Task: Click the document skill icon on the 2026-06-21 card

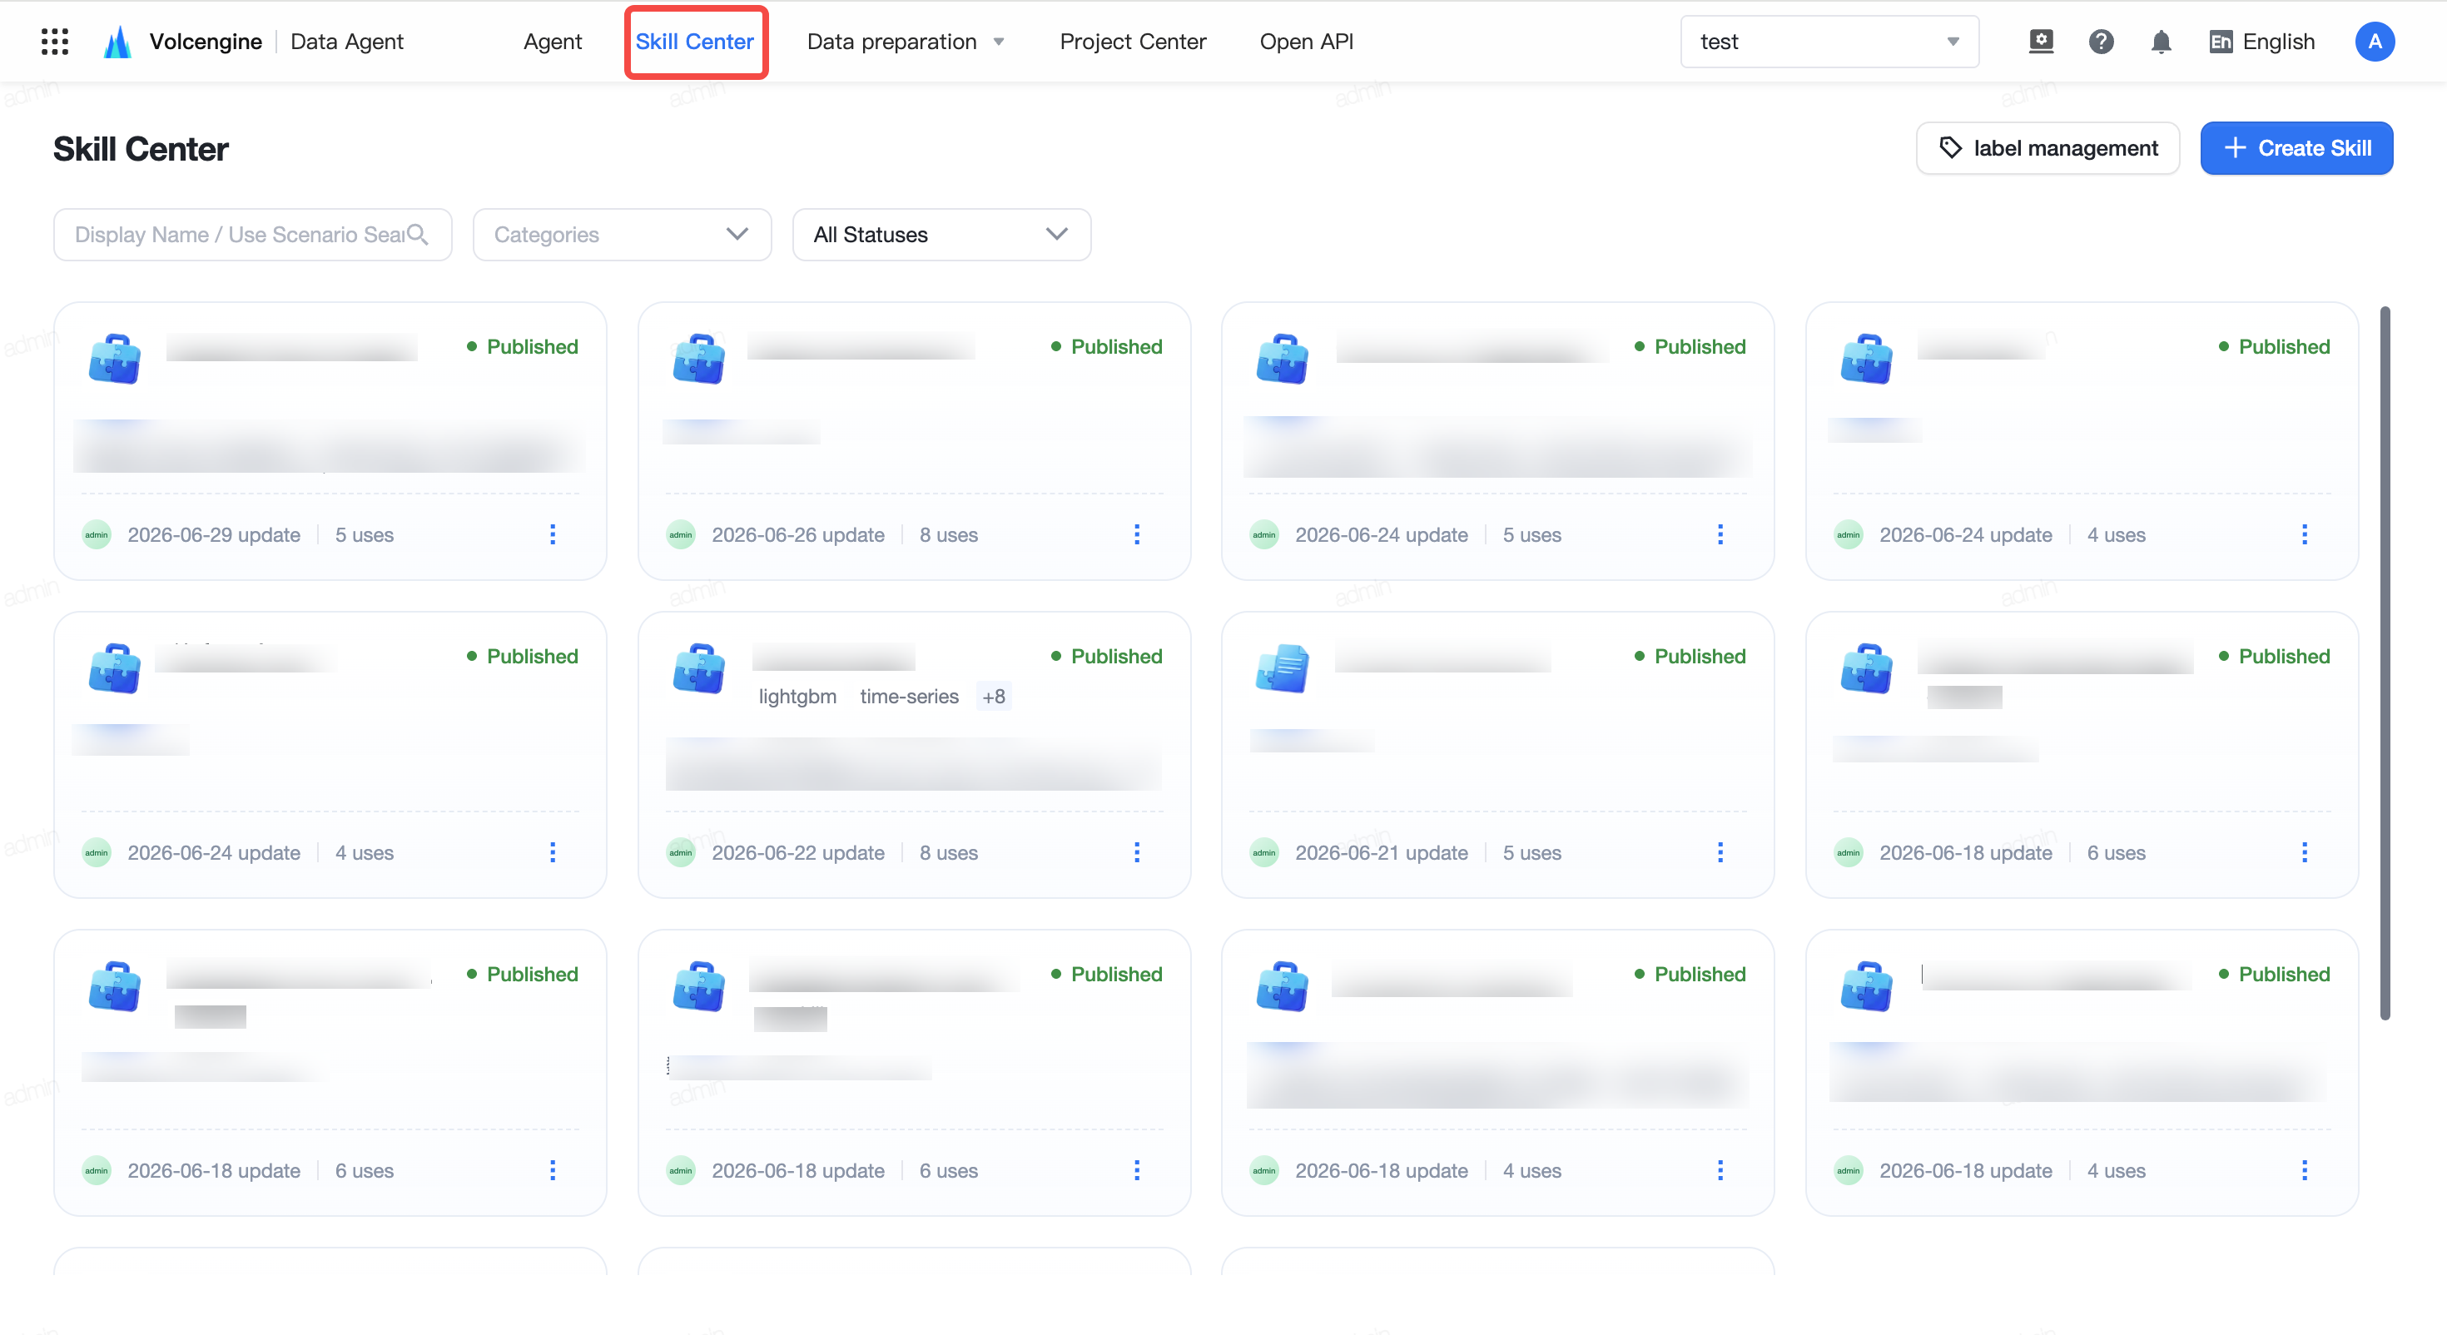Action: click(x=1283, y=668)
